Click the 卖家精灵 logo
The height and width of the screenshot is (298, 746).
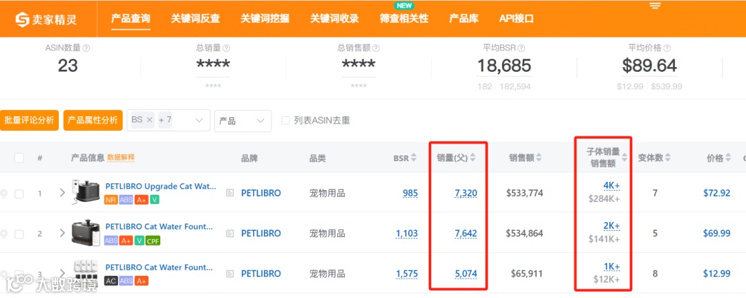(x=46, y=19)
